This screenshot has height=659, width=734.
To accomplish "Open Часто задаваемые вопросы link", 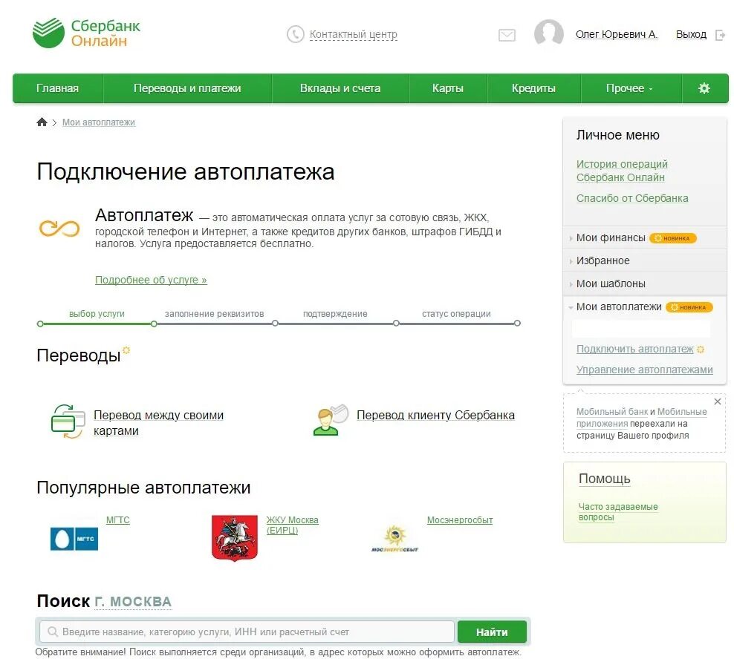I will pos(618,511).
